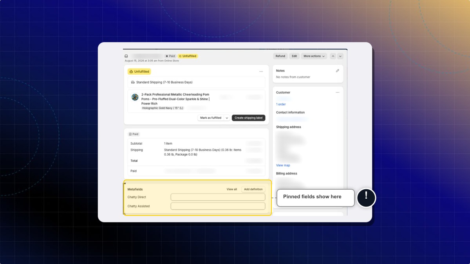
Task: Go to previous order with the up arrow
Action: click(x=333, y=56)
